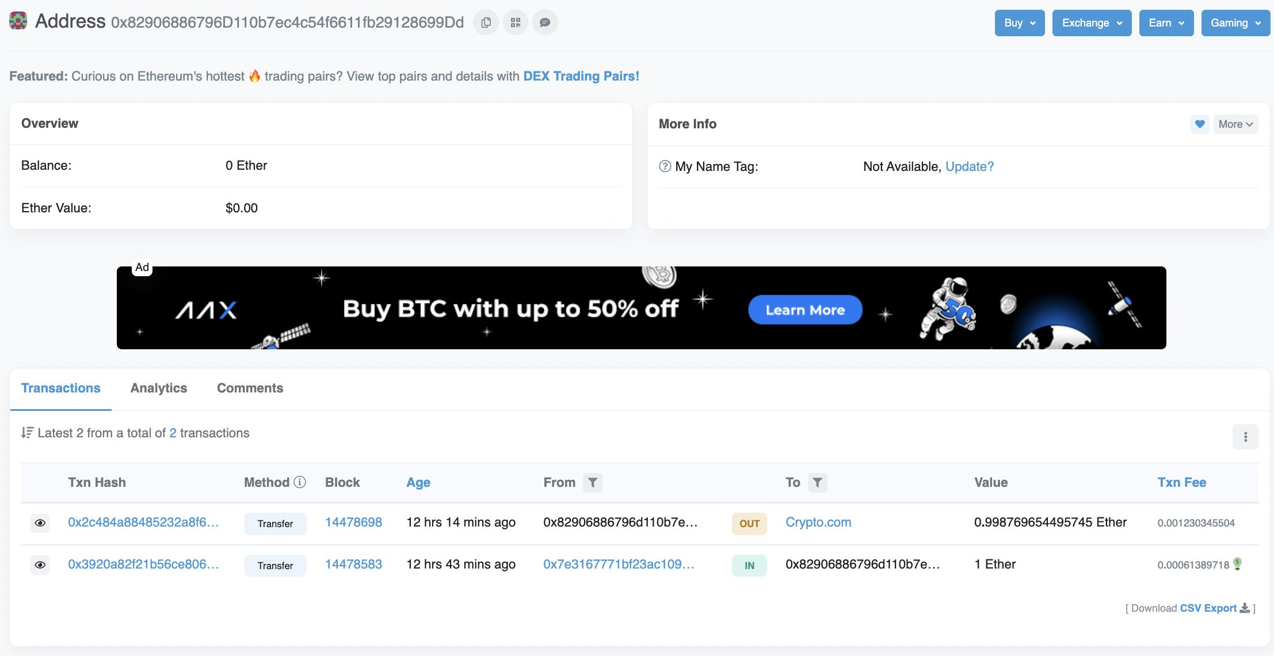Expand the Buy dropdown

click(x=1020, y=23)
